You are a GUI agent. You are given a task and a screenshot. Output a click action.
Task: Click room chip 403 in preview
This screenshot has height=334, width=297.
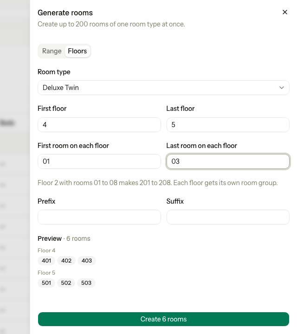[87, 261]
